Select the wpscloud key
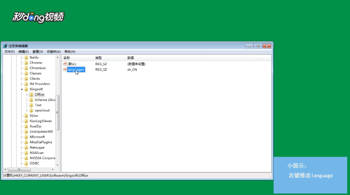The width and height of the screenshot is (350, 195). coord(42,110)
